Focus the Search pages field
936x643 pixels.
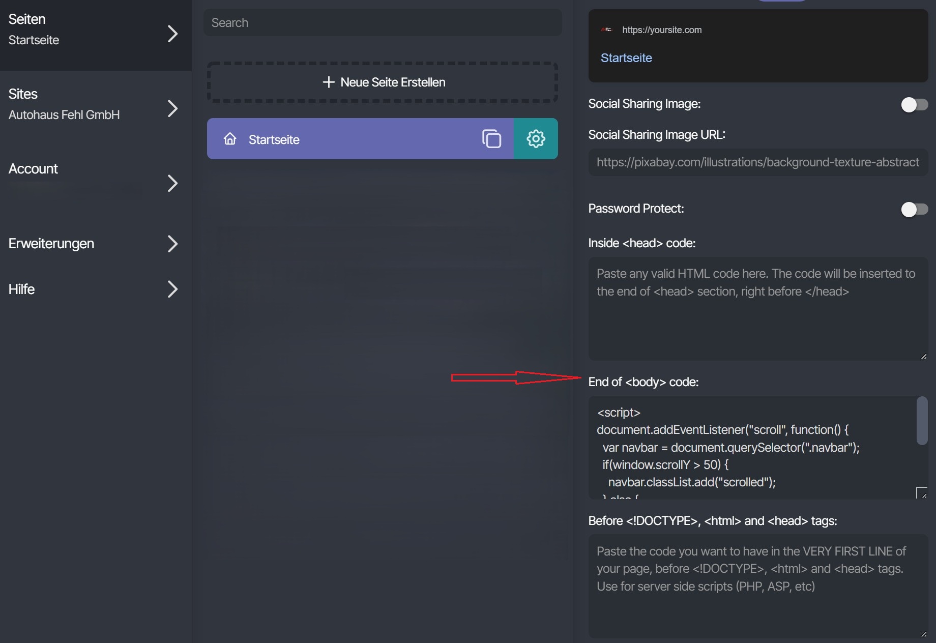(383, 23)
